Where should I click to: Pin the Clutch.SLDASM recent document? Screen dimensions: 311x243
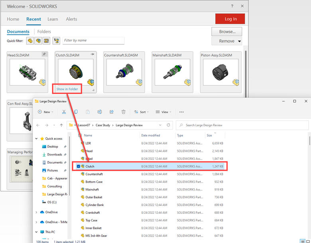(93, 54)
